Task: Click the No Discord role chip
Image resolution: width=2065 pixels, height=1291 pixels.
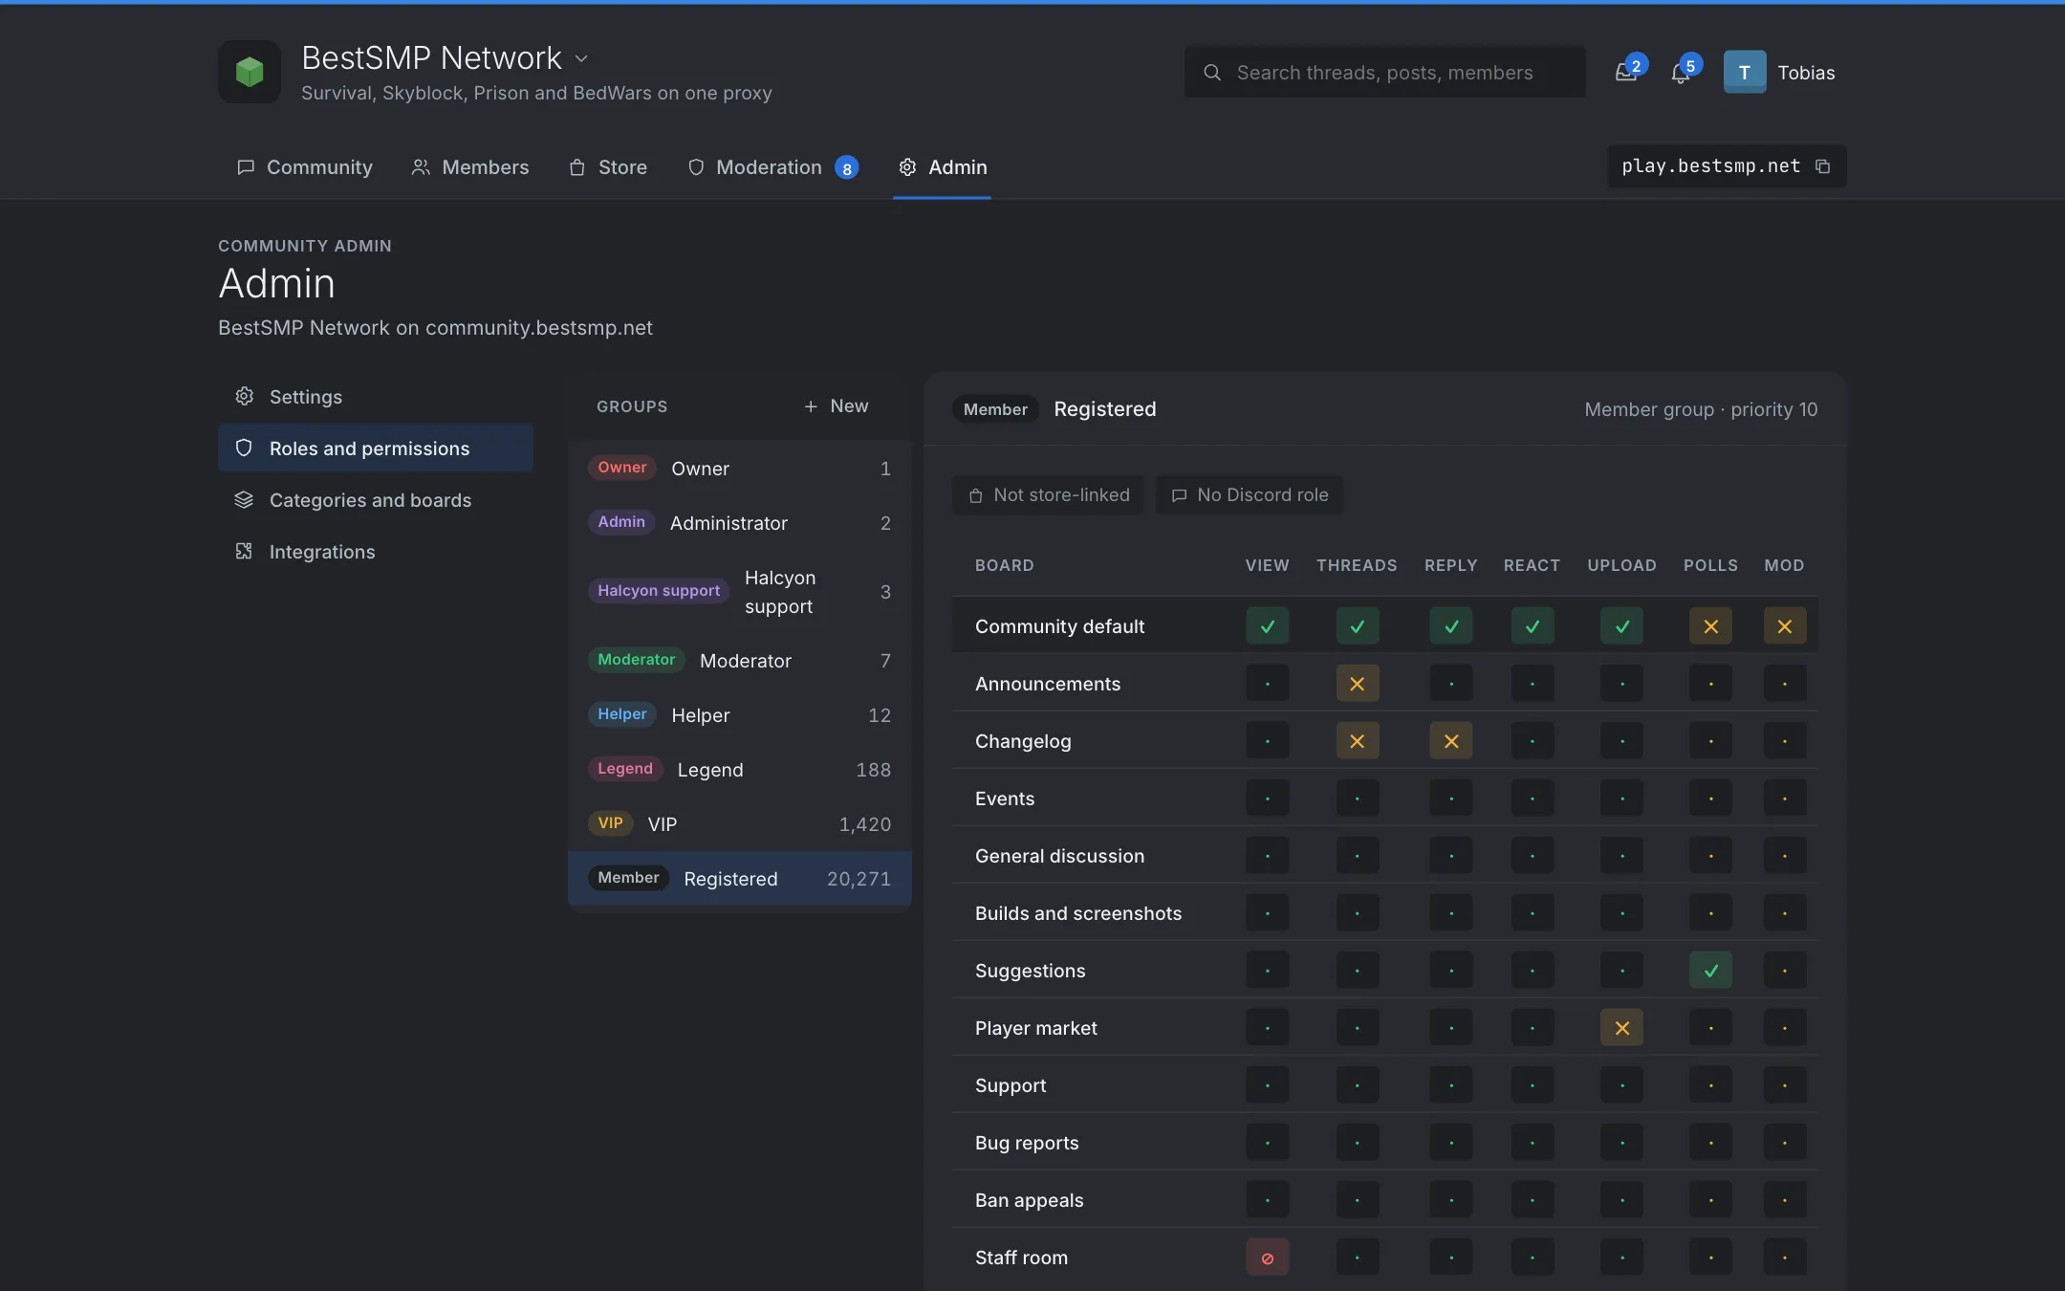Action: pyautogui.click(x=1249, y=495)
